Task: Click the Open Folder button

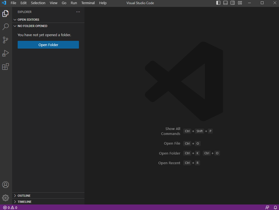Action: 48,45
